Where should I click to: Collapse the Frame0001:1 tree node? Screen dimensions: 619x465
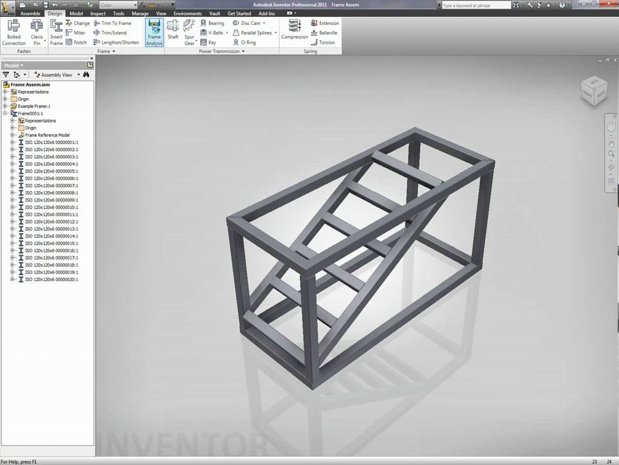(x=5, y=114)
